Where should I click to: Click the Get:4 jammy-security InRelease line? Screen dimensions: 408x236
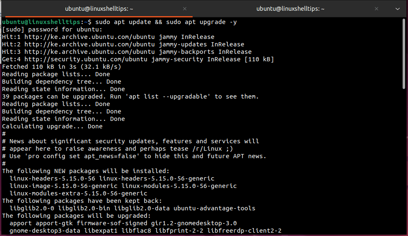click(x=138, y=59)
